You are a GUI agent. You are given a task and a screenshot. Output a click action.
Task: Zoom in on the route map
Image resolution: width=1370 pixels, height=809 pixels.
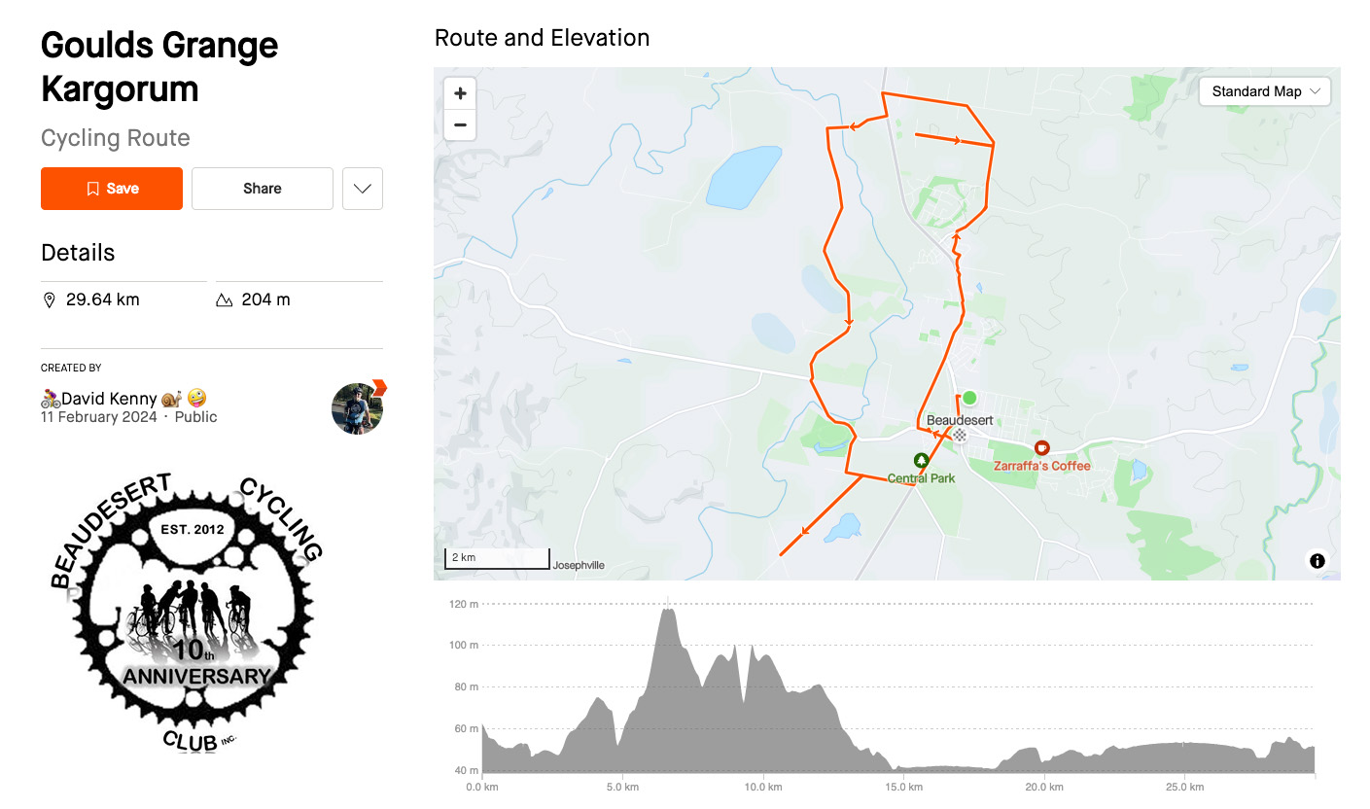click(x=460, y=93)
